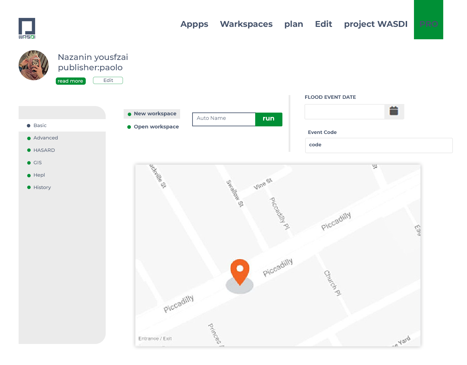
Task: Select the bullet icon beside History
Action: [x=29, y=187]
